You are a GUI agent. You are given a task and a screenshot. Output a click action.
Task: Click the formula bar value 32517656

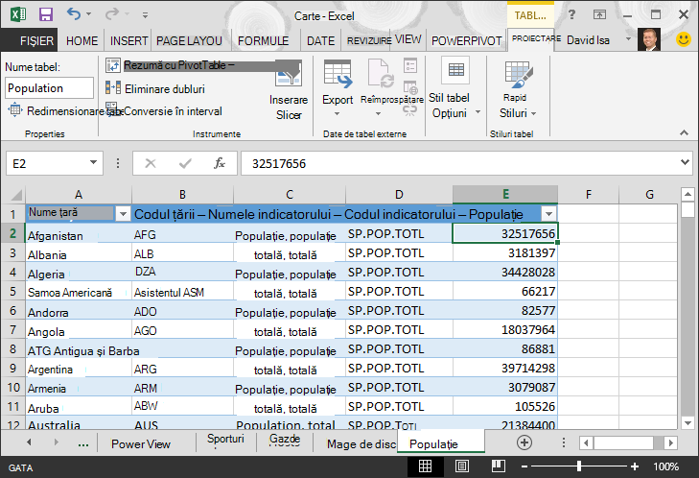(279, 164)
